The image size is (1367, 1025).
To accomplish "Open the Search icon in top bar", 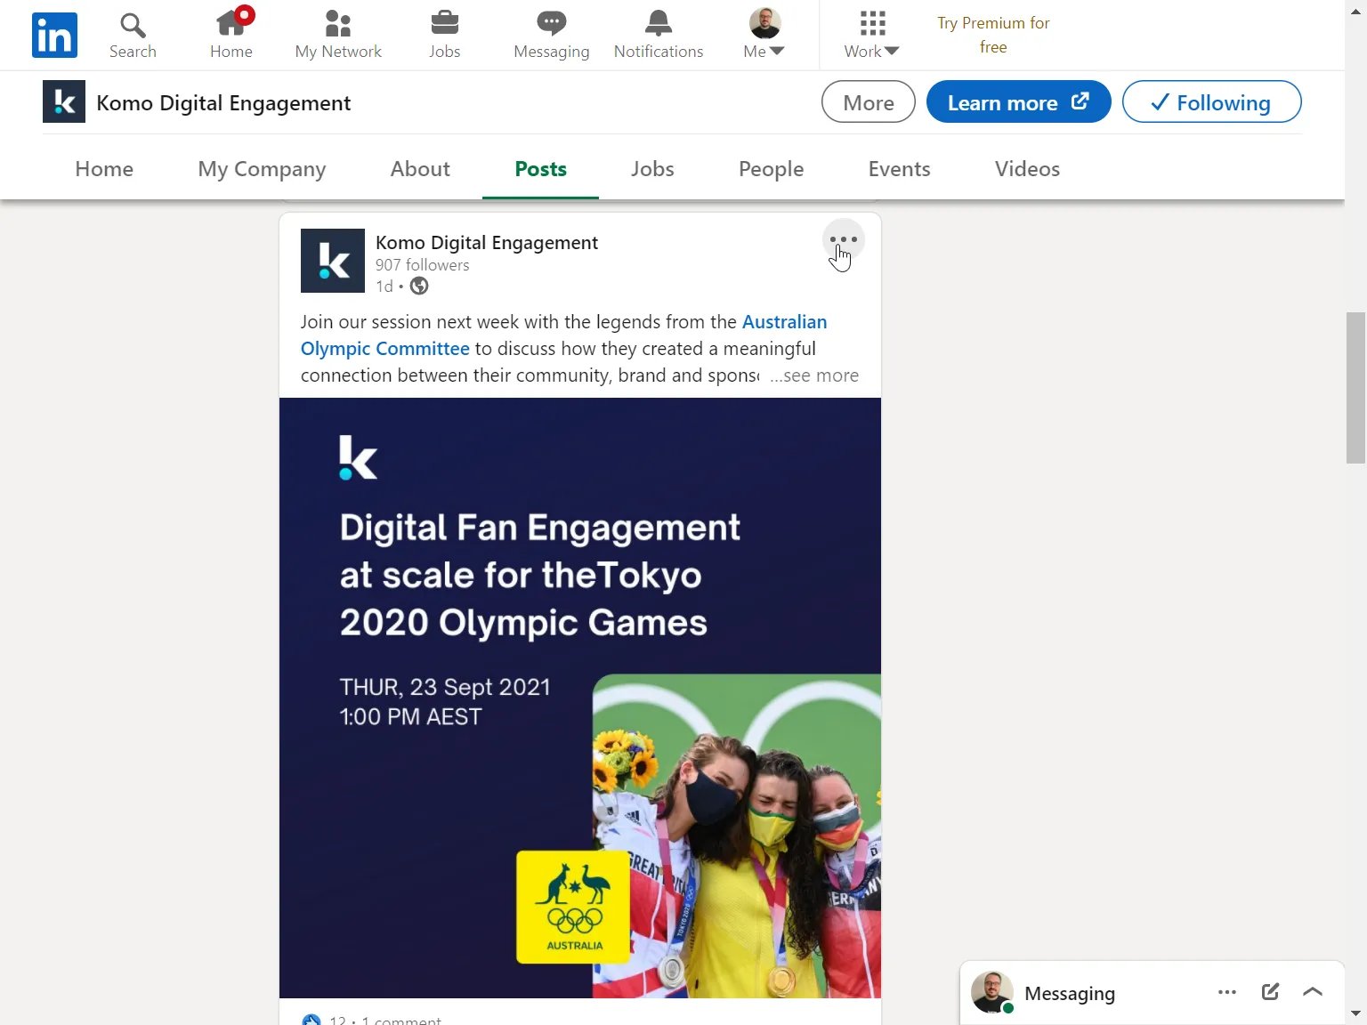I will coord(133,36).
